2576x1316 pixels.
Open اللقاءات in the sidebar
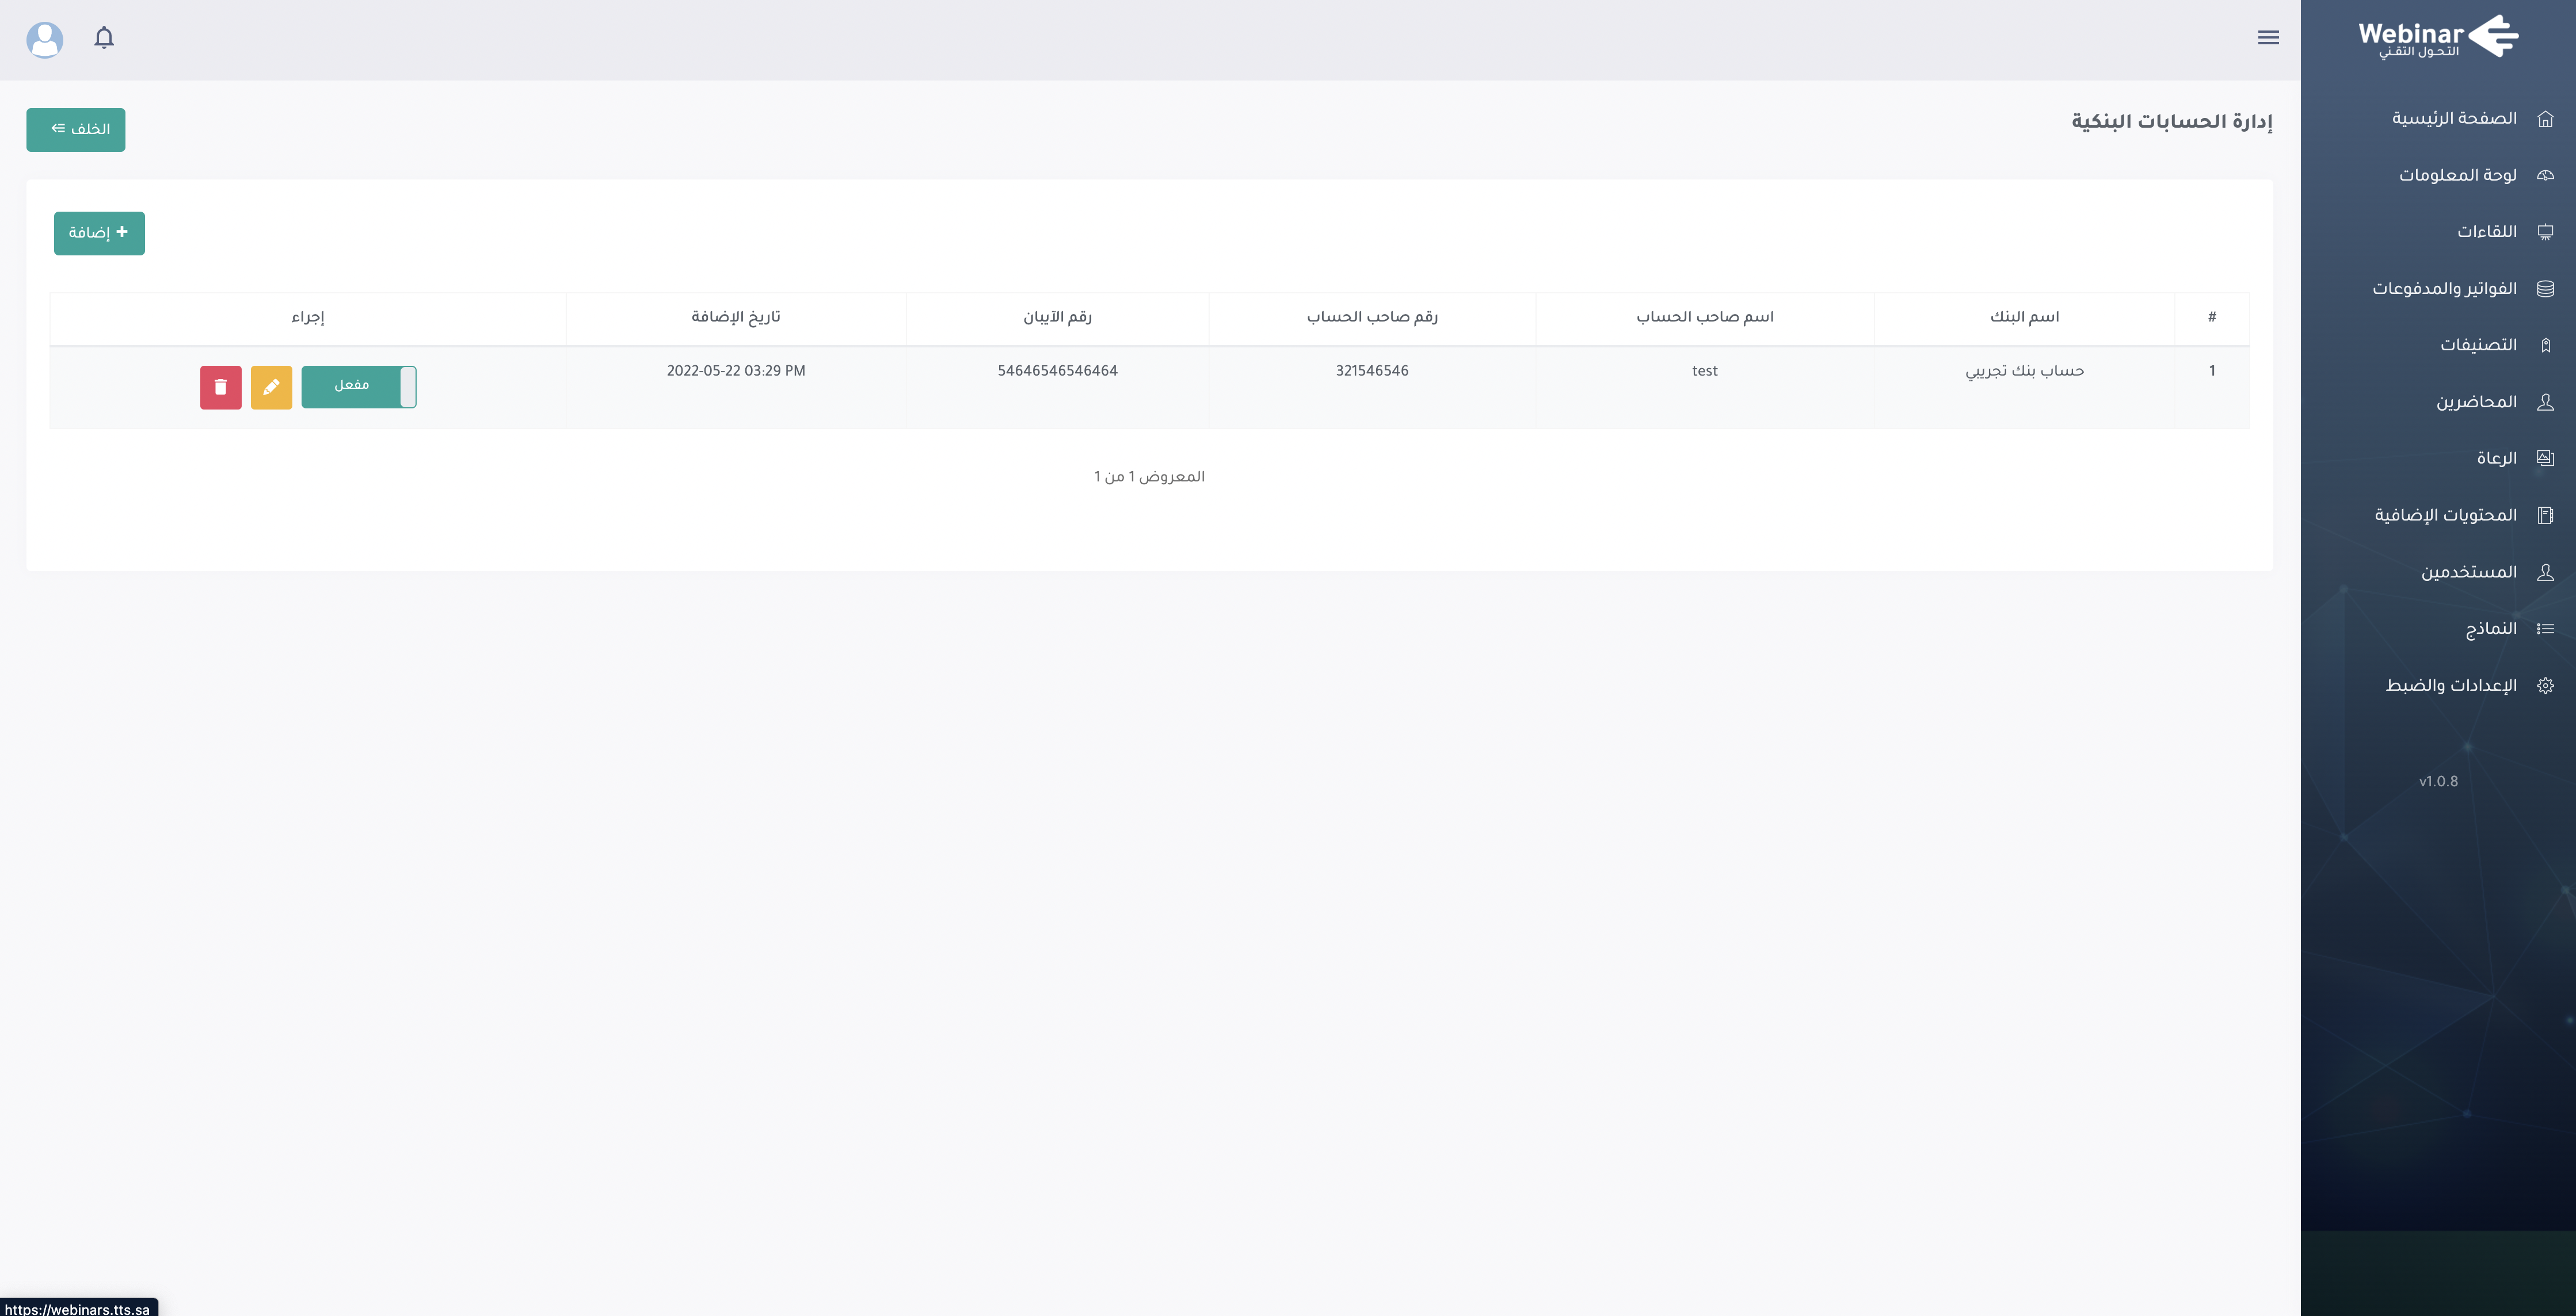(2487, 232)
